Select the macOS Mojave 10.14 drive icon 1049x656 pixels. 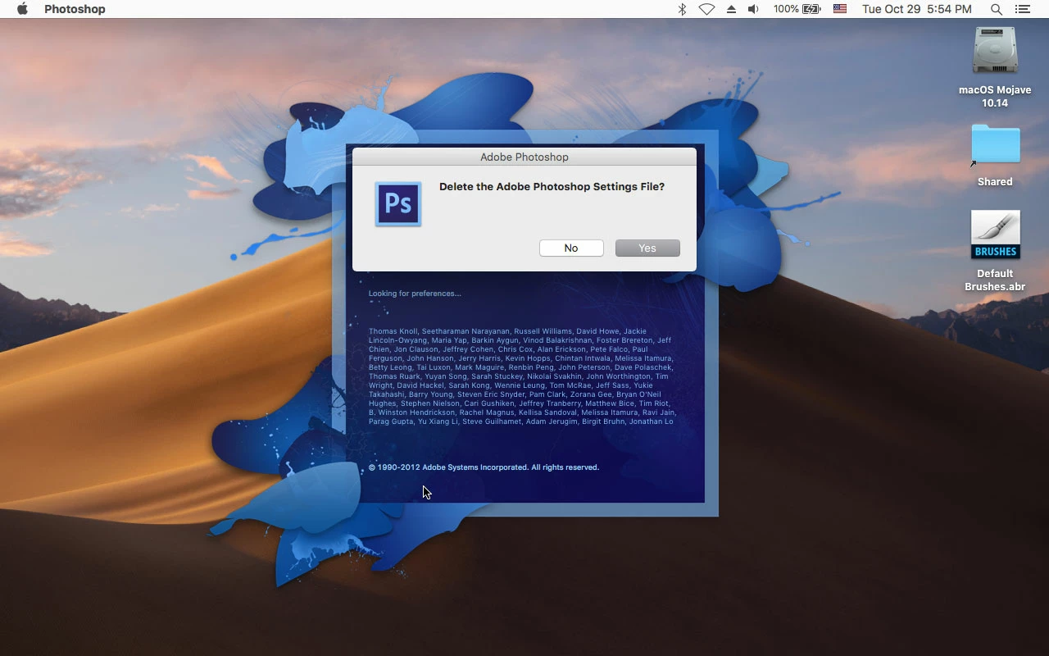coord(995,51)
